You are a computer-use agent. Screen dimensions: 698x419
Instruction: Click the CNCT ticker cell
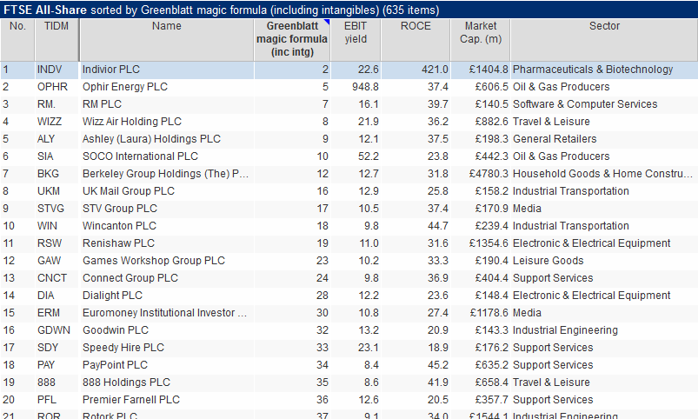click(52, 278)
